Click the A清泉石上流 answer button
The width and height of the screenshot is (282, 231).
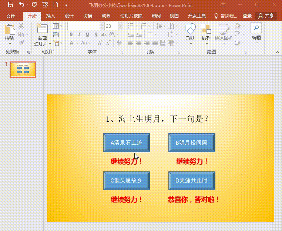tap(127, 143)
